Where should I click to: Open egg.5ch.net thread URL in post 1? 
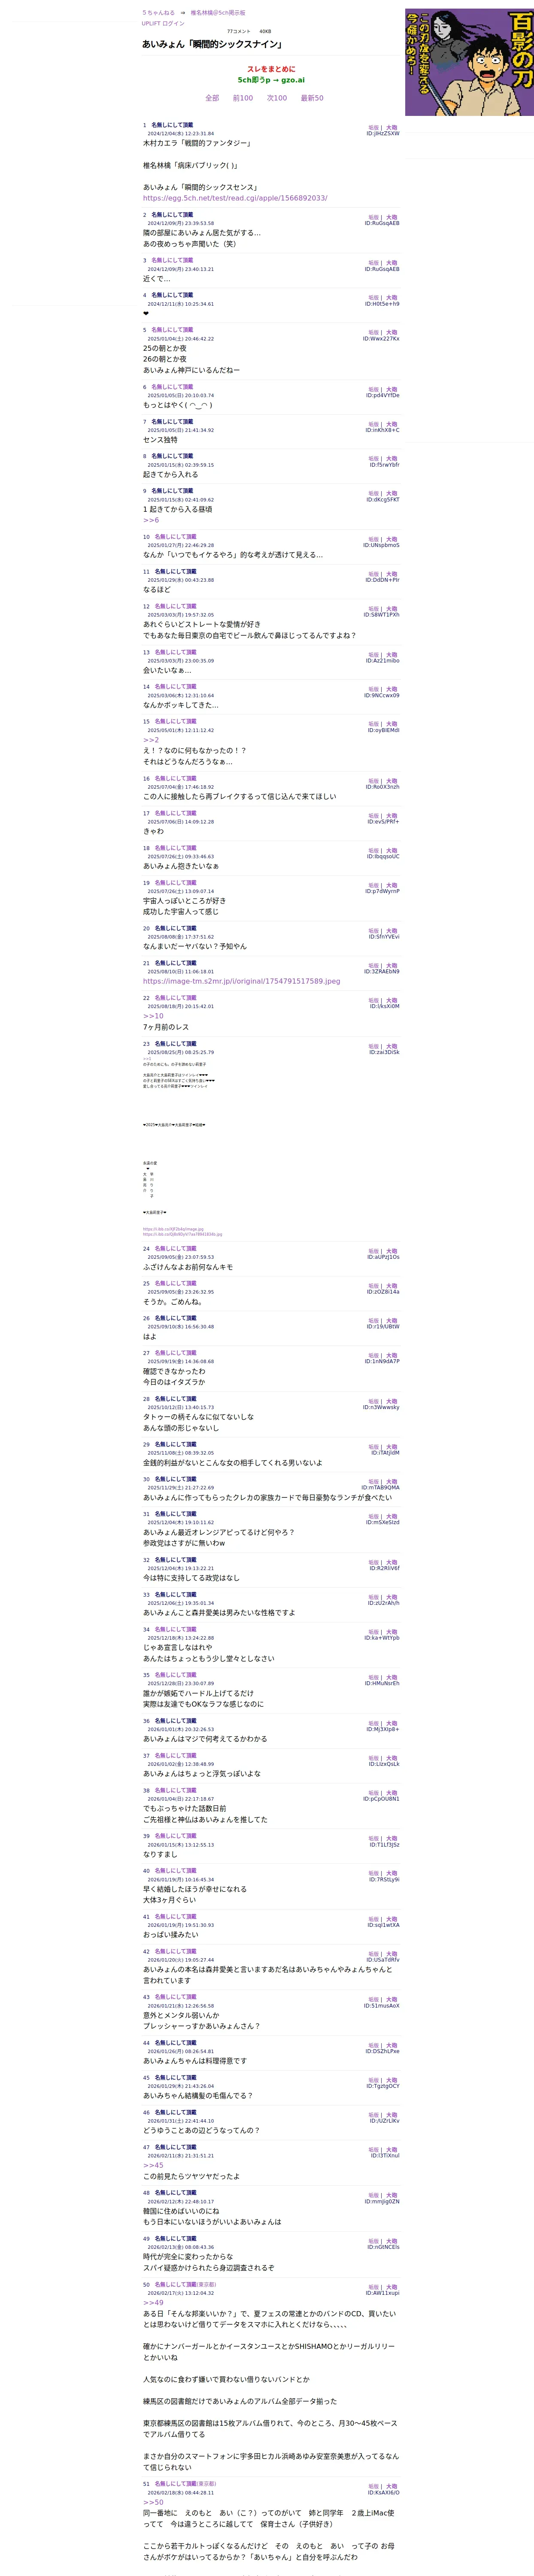(x=235, y=198)
